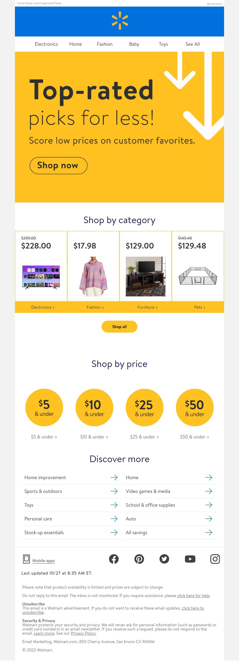Click the Walmart spark logo
The height and width of the screenshot is (667, 239).
coord(120,20)
